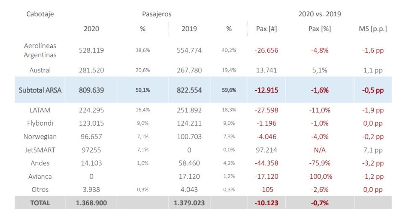Image resolution: width=403 pixels, height=217 pixels.
Task: Click the "Pax [#]" column header
Action: click(266, 29)
